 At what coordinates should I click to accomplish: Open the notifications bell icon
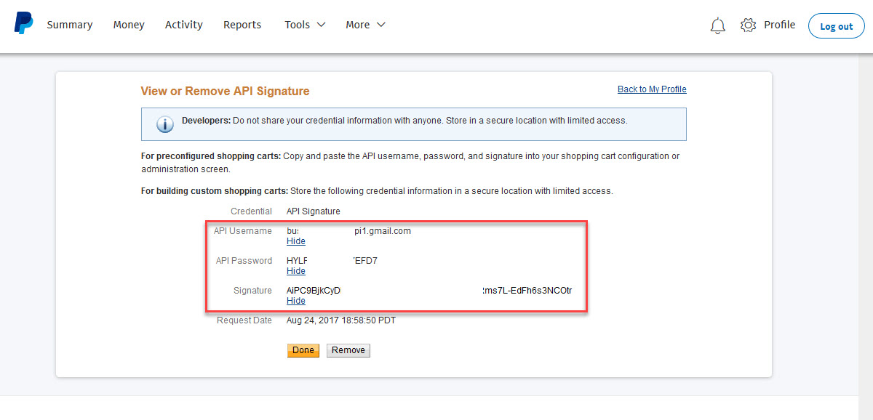point(718,25)
